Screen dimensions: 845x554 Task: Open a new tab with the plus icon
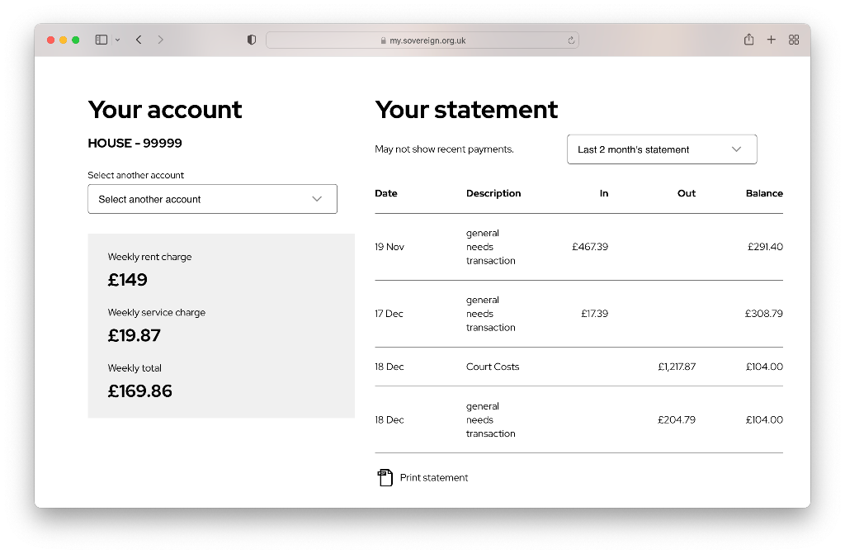771,39
